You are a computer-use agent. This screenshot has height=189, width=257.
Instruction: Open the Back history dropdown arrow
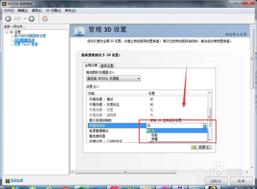click(x=25, y=19)
